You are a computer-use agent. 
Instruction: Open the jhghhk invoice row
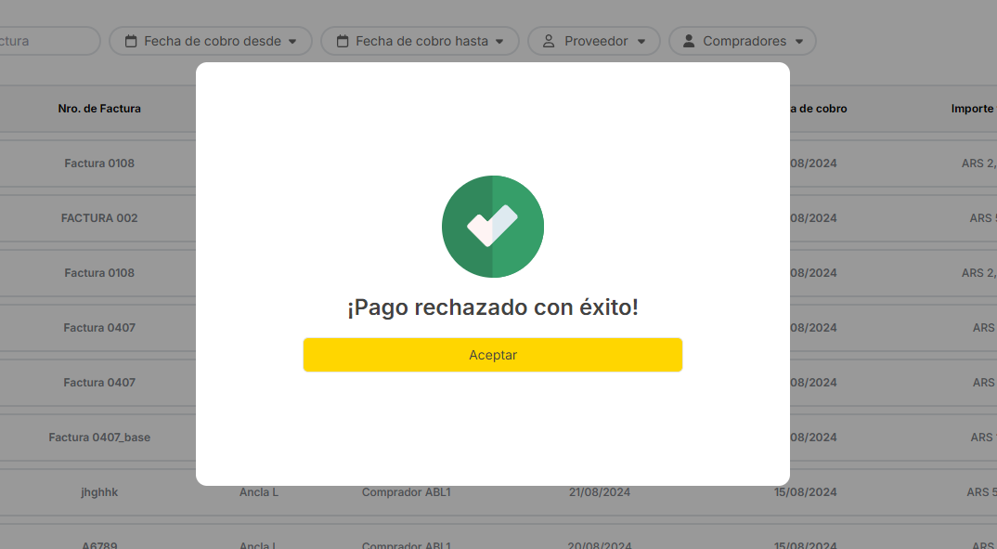point(99,492)
